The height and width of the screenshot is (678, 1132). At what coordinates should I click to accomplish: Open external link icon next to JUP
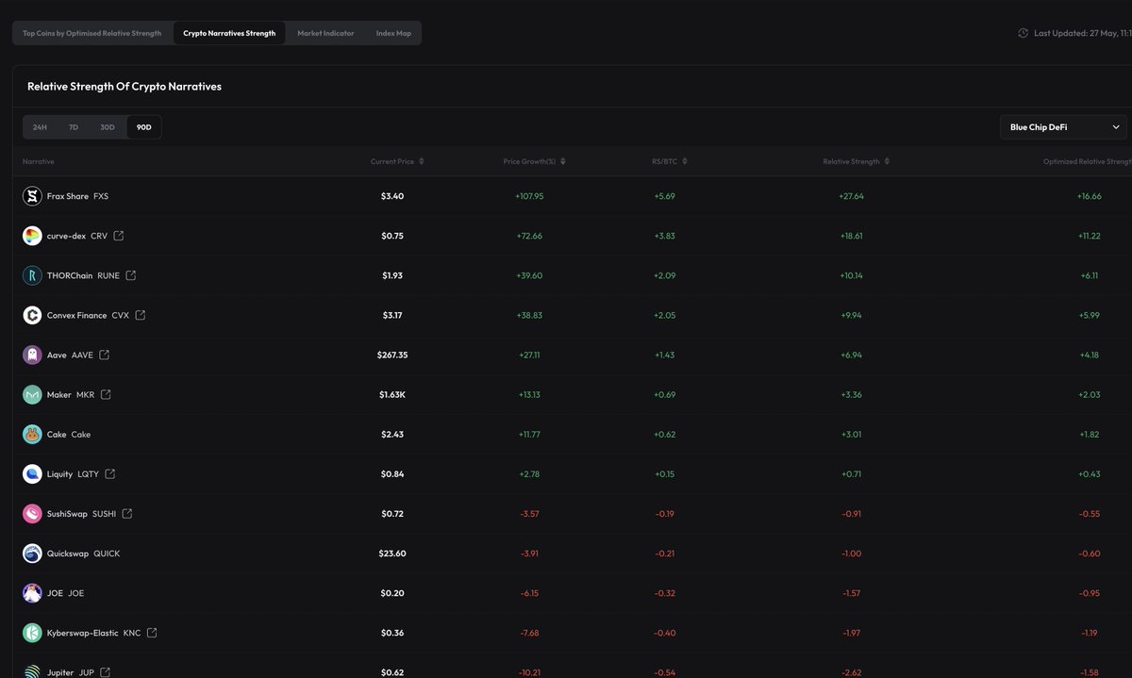pos(106,672)
